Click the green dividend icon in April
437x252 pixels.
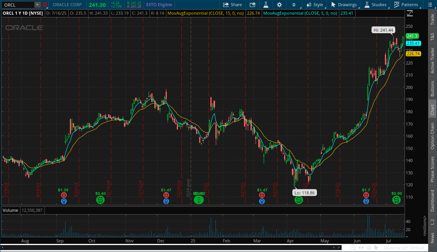pos(298,200)
